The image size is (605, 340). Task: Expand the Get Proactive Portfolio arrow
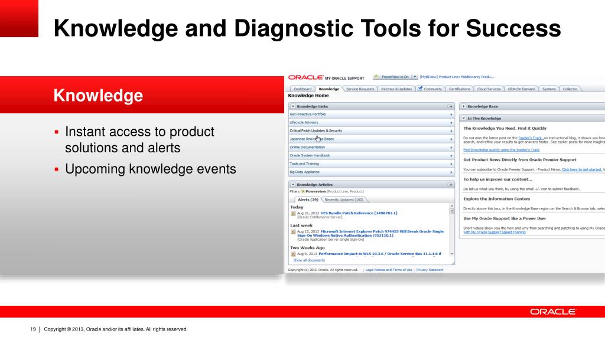[451, 115]
